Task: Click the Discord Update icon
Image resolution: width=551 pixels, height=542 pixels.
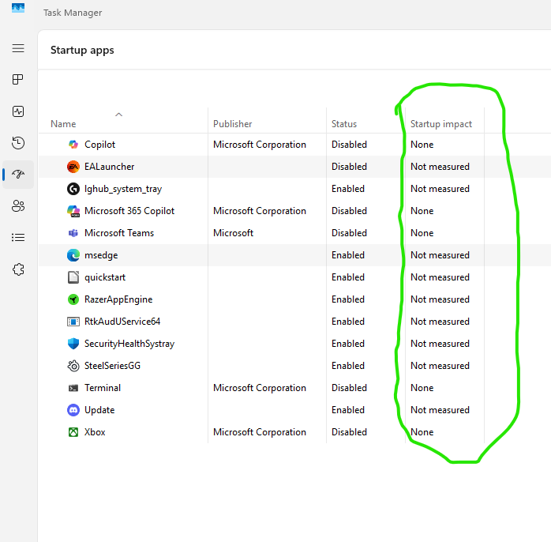Action: 73,410
